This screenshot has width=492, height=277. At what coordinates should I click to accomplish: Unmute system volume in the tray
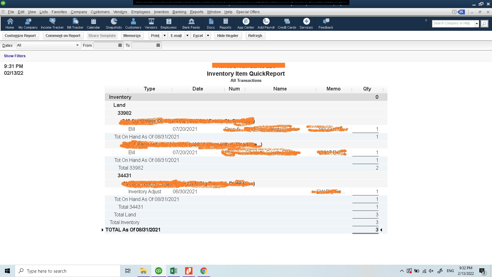click(x=431, y=271)
